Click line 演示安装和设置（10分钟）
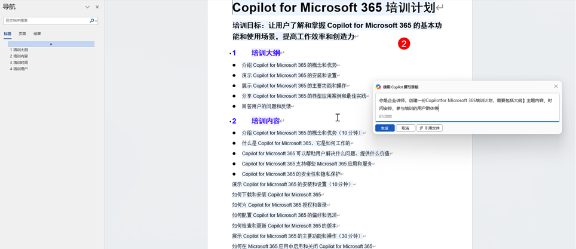The height and width of the screenshot is (249, 576). pyautogui.click(x=292, y=184)
